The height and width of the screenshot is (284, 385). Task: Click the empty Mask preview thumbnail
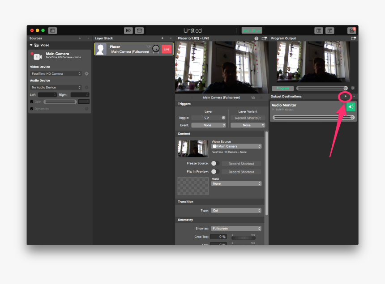[193, 186]
